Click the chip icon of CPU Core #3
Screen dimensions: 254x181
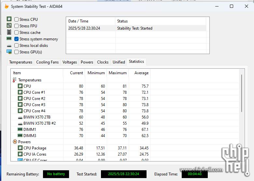click(20, 104)
